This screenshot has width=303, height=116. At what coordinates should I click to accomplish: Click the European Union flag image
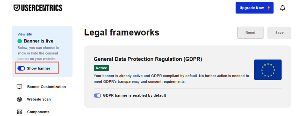click(x=268, y=70)
